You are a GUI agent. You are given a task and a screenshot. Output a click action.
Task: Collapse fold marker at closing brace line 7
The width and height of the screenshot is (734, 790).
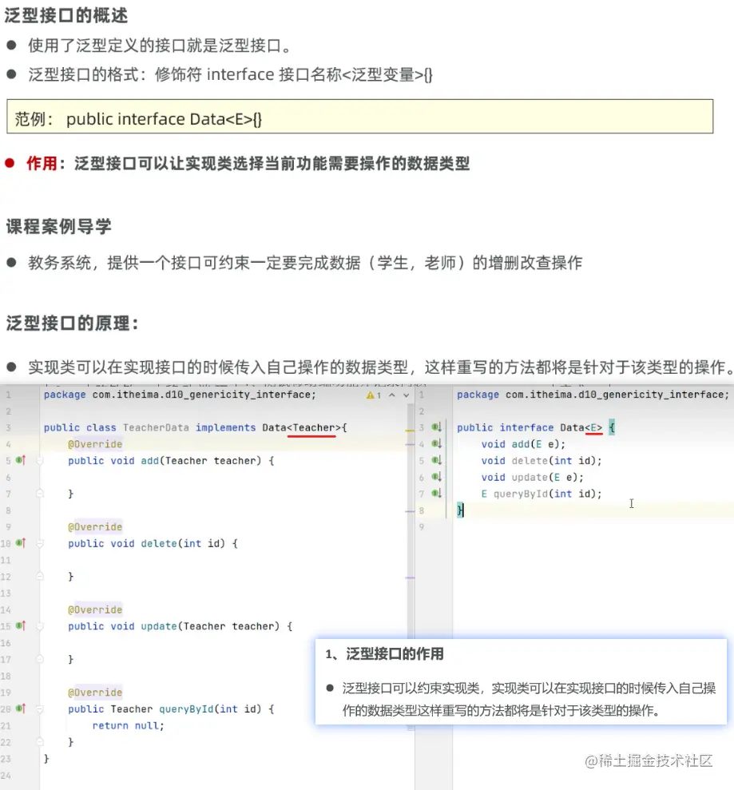pyautogui.click(x=40, y=494)
